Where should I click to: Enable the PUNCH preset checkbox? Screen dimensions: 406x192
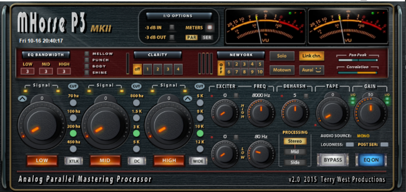tap(87, 60)
